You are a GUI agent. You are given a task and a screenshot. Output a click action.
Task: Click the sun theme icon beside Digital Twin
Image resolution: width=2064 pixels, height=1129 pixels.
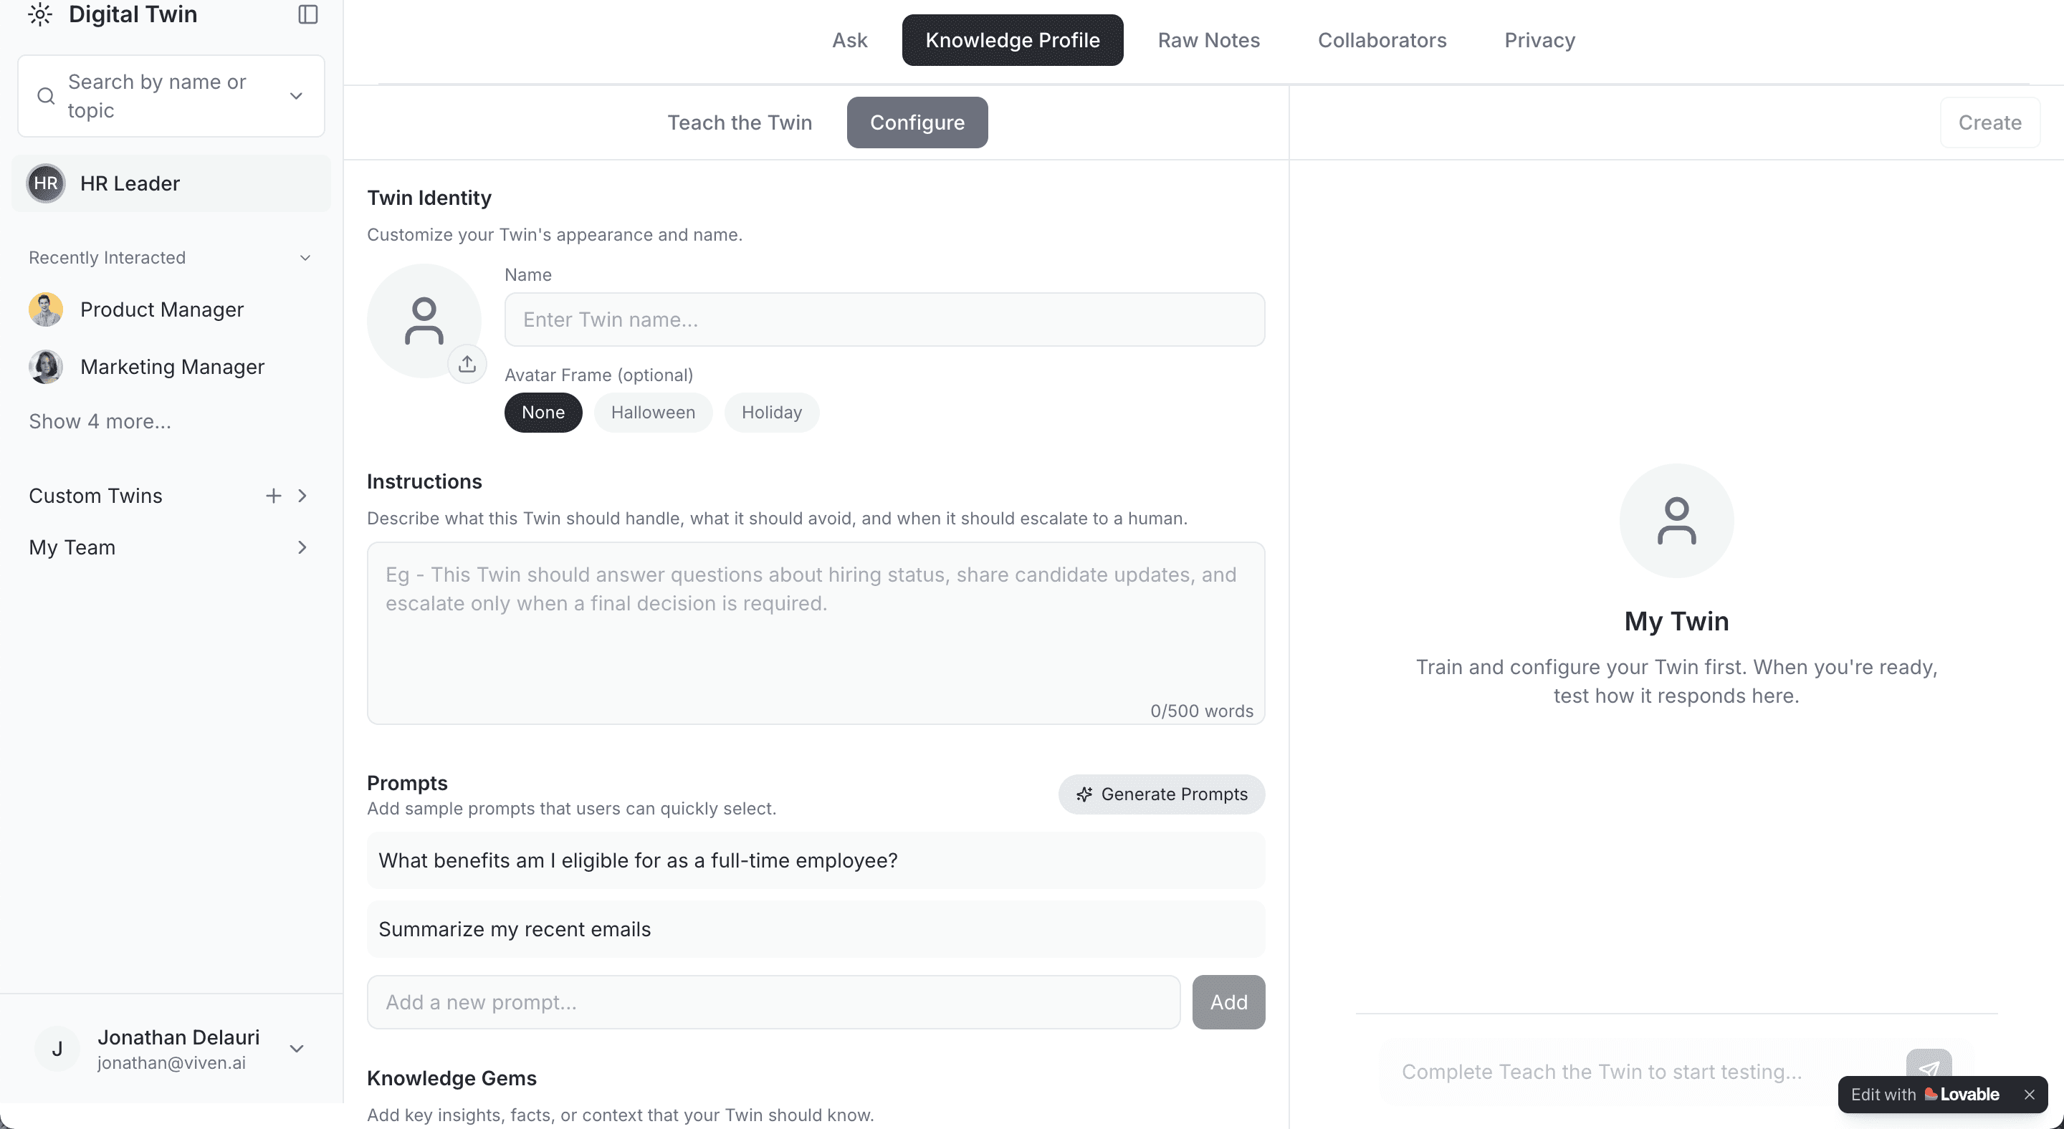(x=39, y=14)
